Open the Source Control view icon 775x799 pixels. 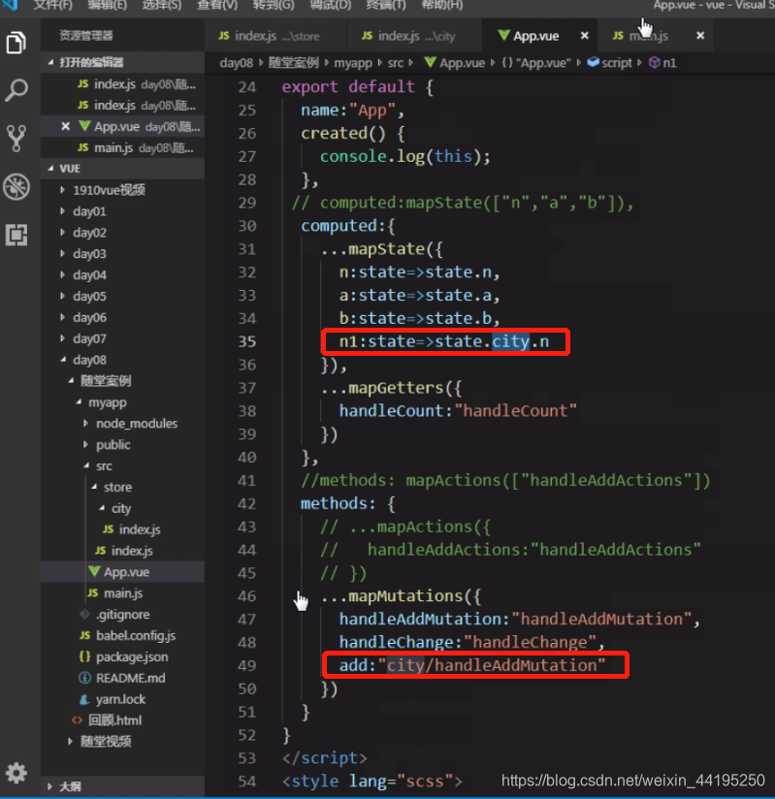pos(16,138)
